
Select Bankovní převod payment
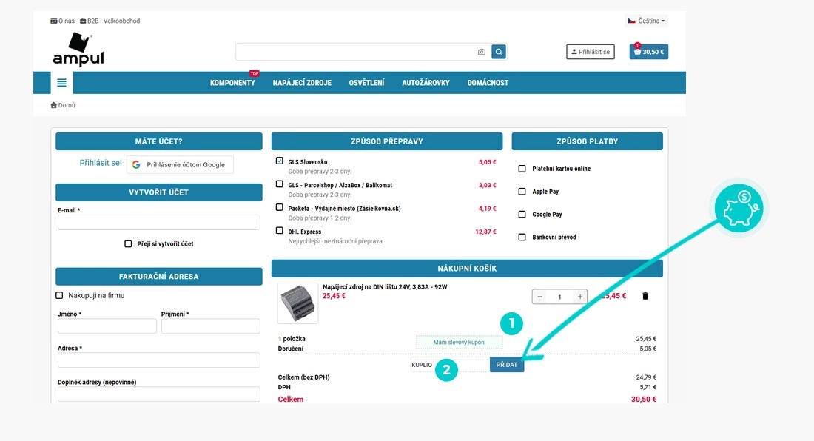click(x=522, y=237)
